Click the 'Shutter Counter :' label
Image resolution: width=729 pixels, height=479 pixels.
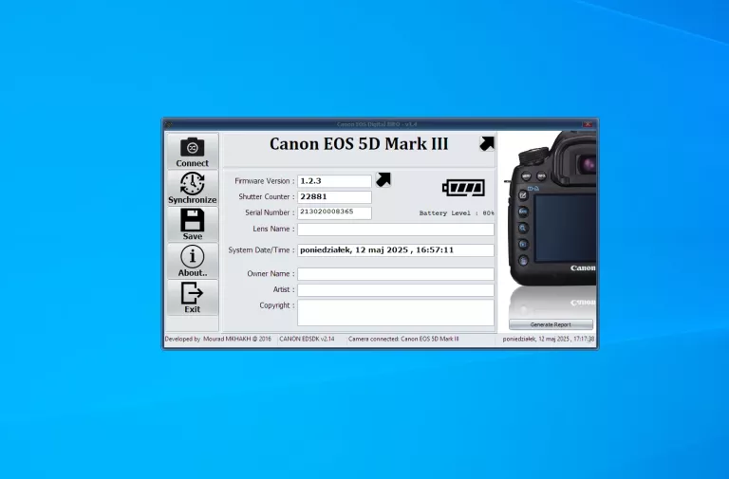[267, 197]
